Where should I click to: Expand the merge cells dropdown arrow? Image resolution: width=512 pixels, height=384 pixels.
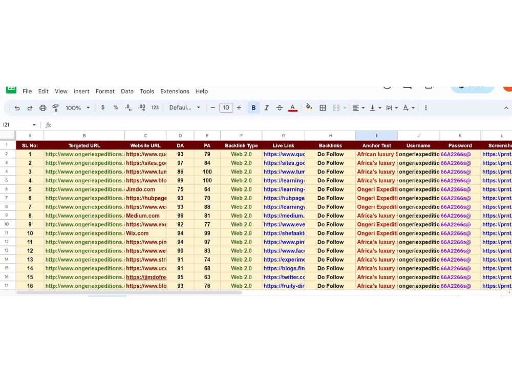click(345, 108)
